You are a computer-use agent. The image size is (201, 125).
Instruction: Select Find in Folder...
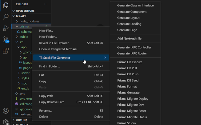click(71, 66)
